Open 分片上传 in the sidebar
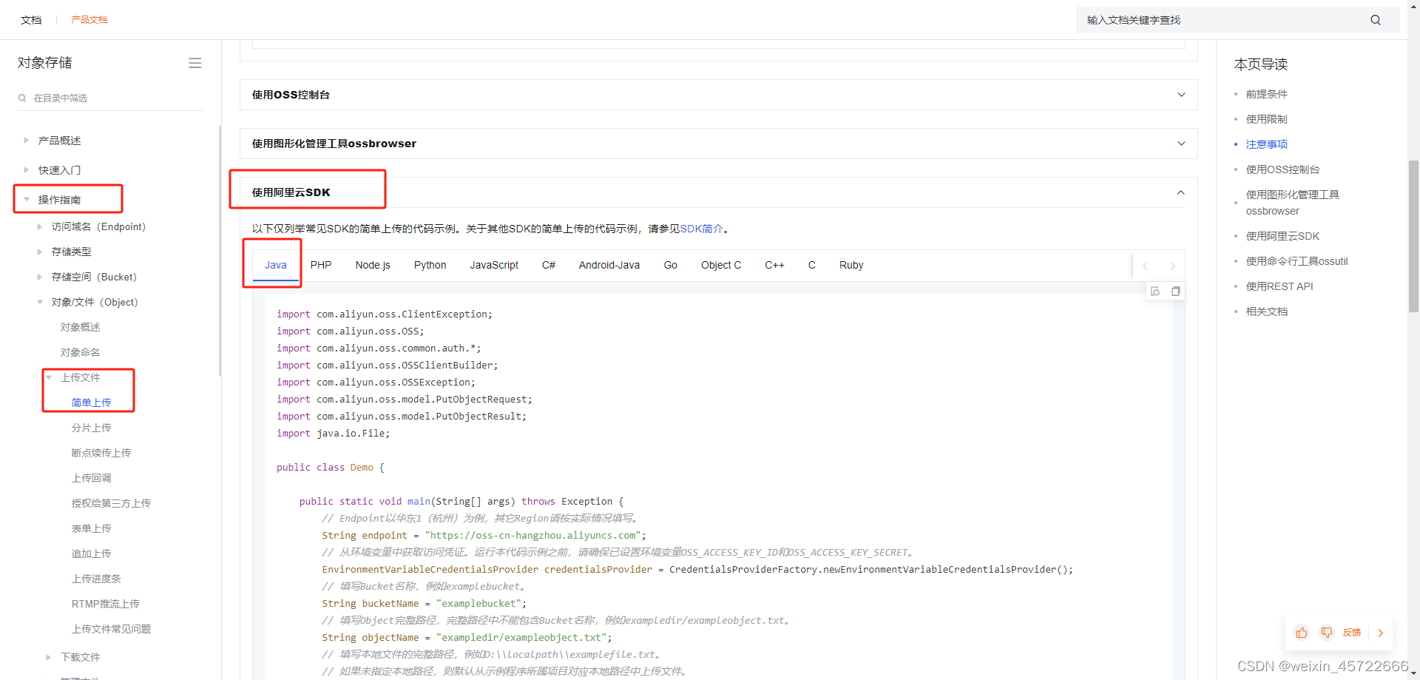 (91, 428)
